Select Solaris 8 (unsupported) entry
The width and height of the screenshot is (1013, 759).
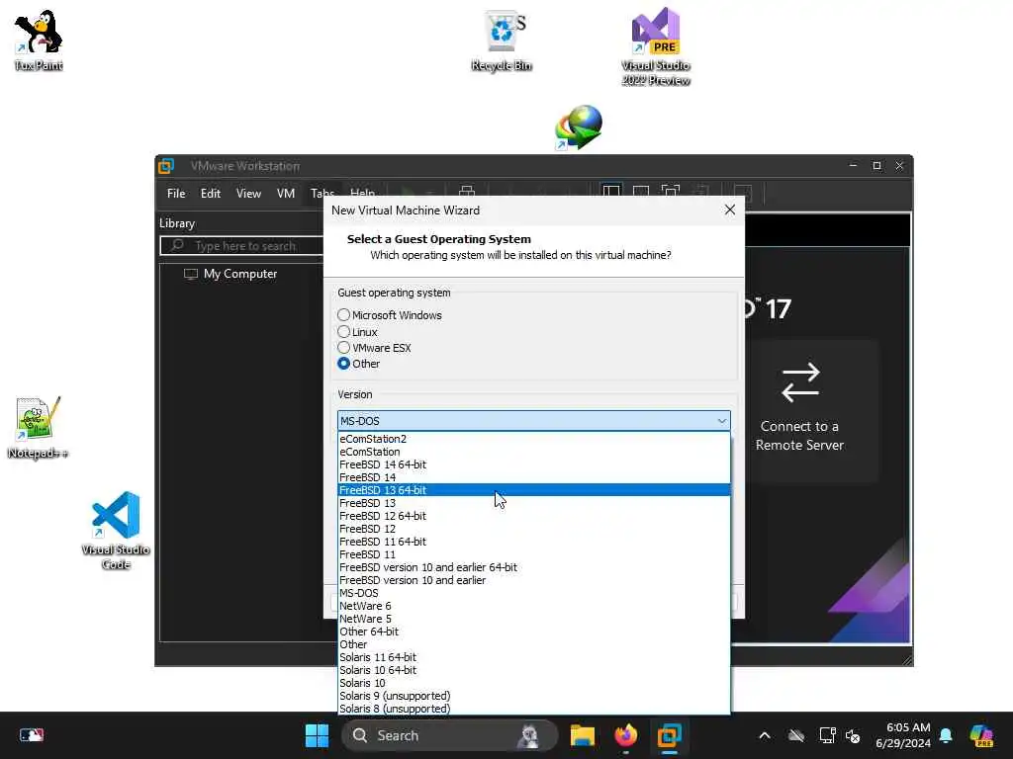(533, 709)
